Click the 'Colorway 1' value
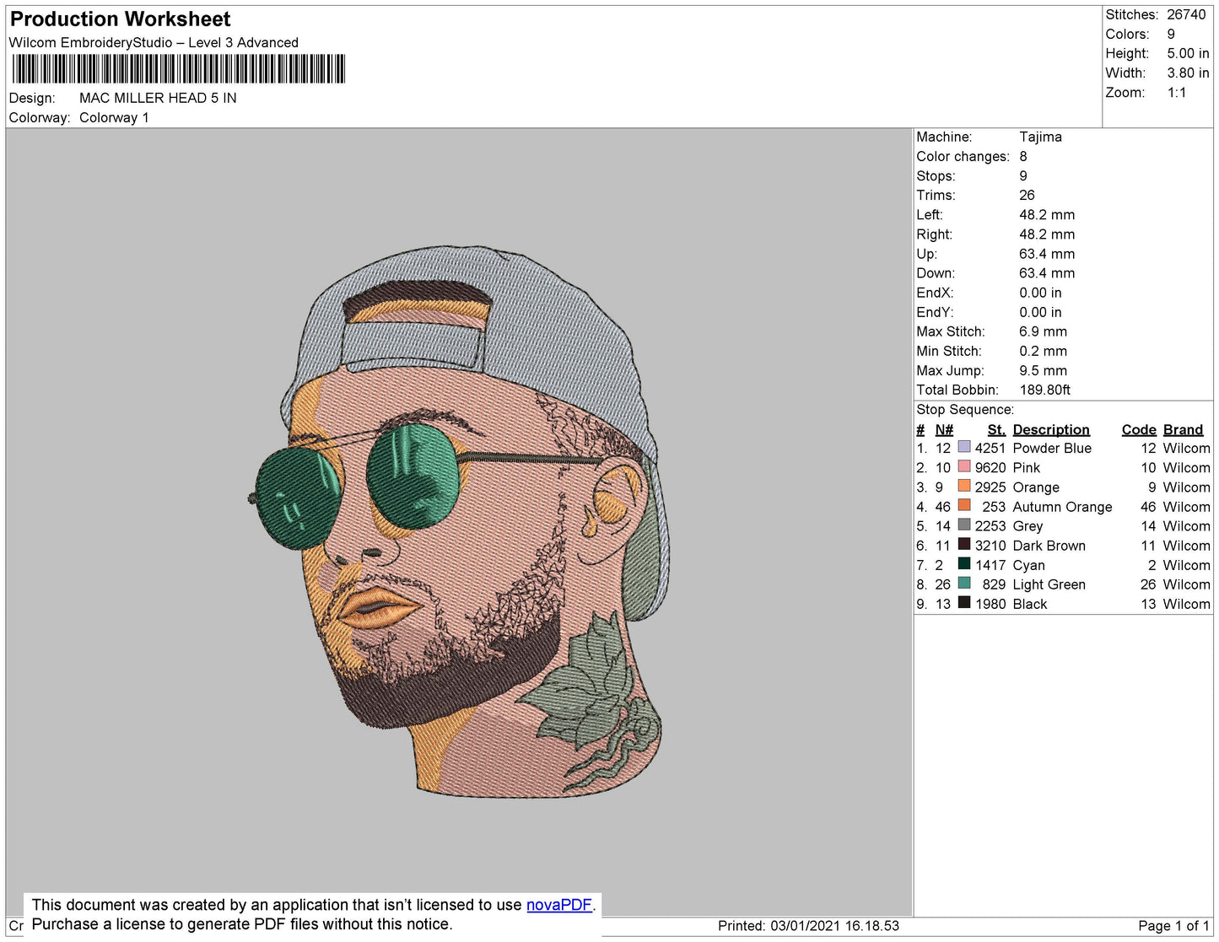Image resolution: width=1219 pixels, height=942 pixels. click(114, 117)
